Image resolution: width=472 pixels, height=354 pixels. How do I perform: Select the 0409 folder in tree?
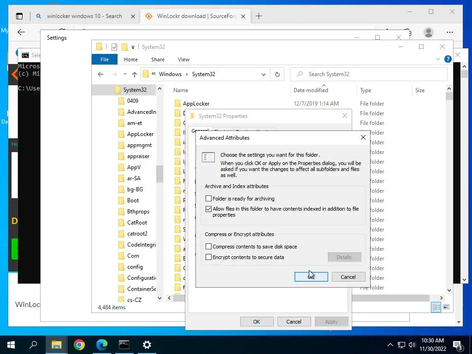click(132, 100)
